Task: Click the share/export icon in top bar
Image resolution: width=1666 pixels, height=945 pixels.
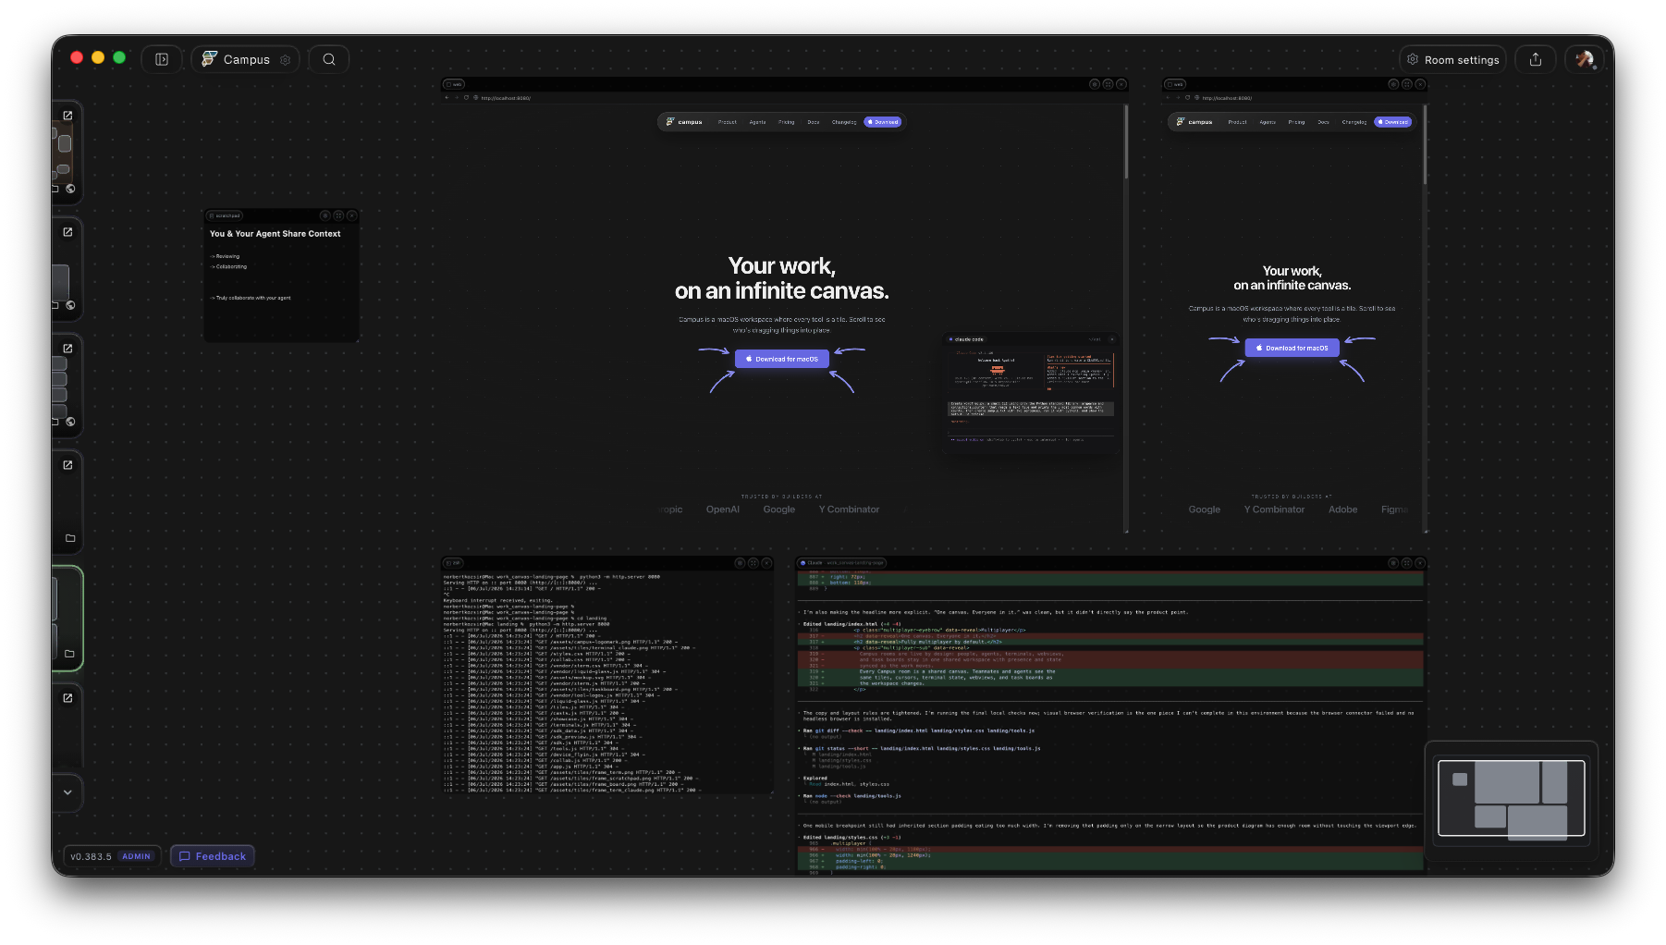Action: (1536, 59)
